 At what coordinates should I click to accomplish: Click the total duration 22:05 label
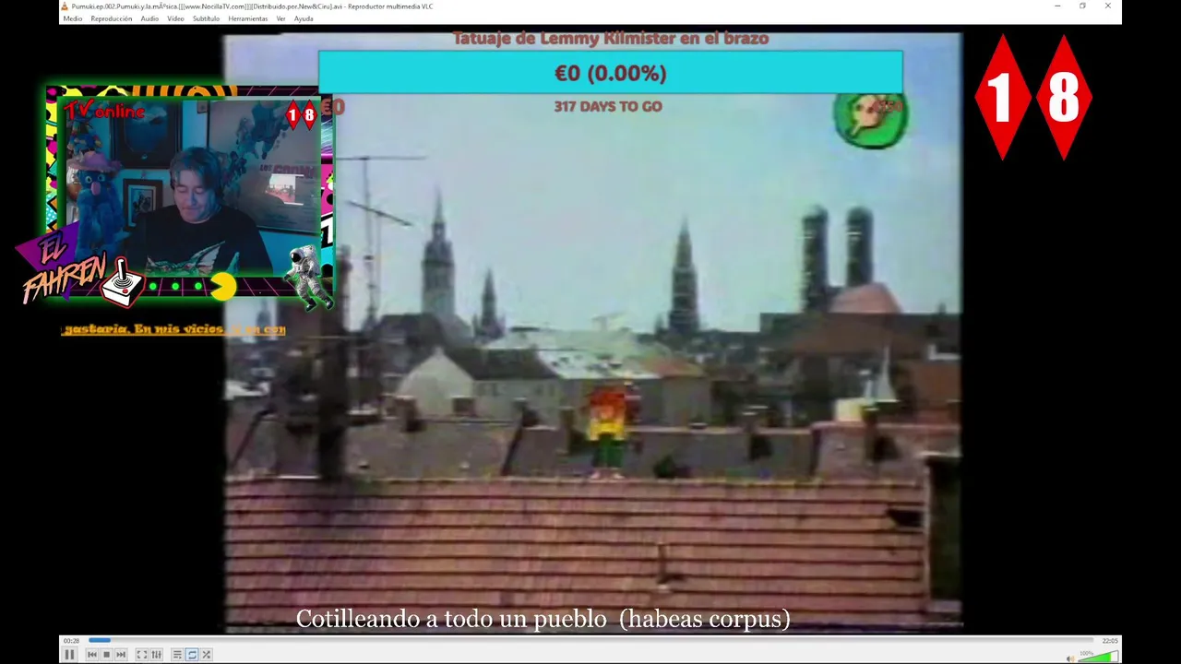click(x=1110, y=640)
